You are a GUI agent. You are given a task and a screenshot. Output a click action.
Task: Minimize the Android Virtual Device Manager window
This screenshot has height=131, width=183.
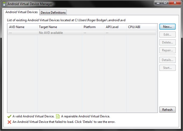pos(158,3)
